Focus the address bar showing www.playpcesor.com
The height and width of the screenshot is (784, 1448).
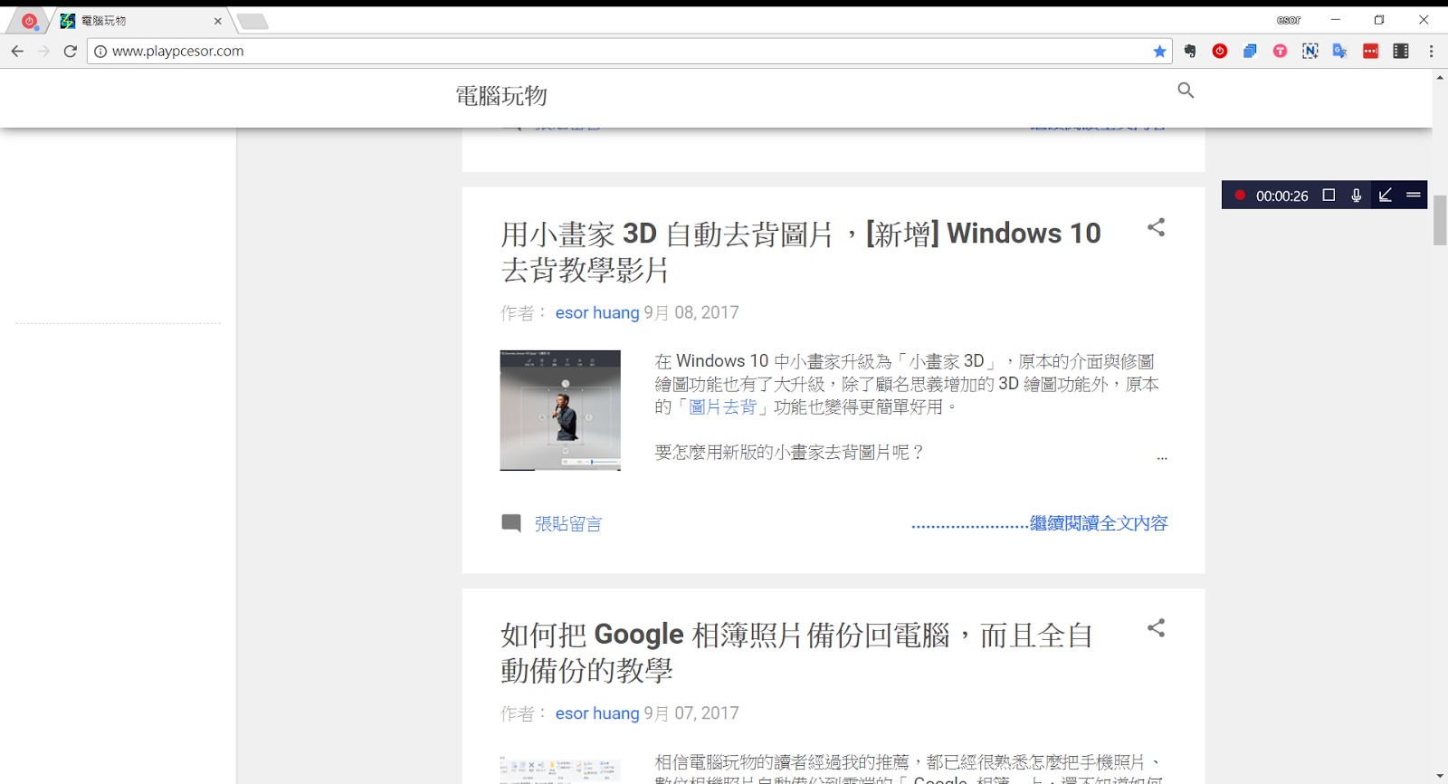pos(629,52)
